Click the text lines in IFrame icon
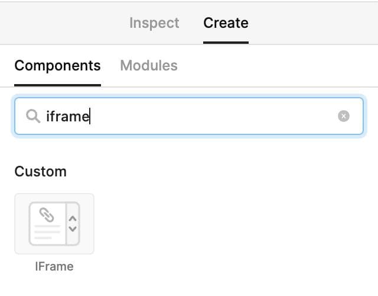This screenshot has width=378, height=296. pyautogui.click(x=46, y=232)
